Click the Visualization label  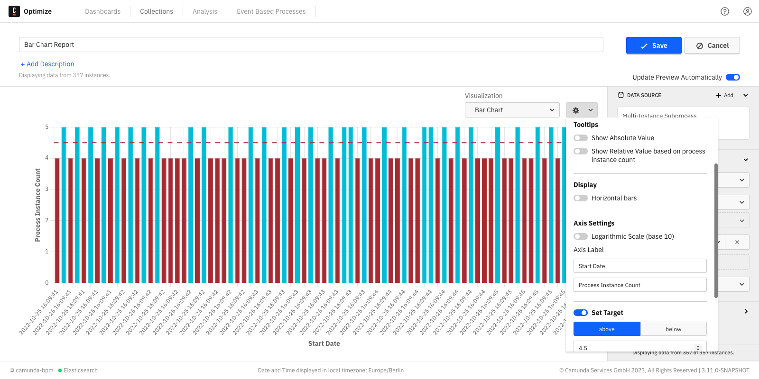coord(483,96)
